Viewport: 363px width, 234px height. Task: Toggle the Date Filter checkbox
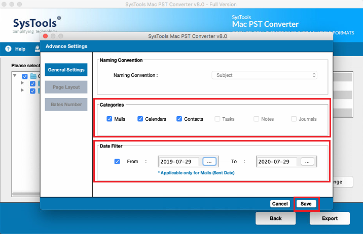click(x=117, y=162)
